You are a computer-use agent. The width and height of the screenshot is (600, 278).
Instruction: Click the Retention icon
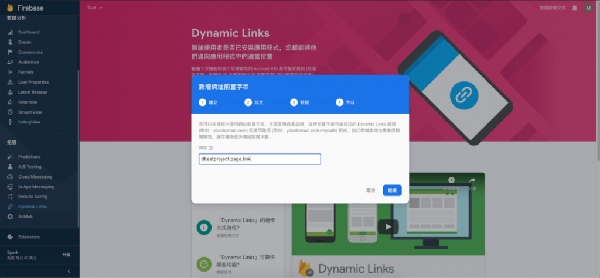(11, 102)
